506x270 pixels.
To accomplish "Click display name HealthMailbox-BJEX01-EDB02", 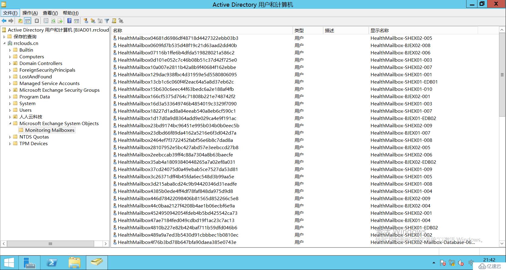I will 403,118.
